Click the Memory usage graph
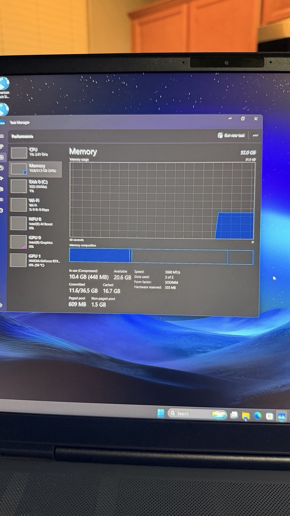This screenshot has width=290, height=516. [x=162, y=200]
